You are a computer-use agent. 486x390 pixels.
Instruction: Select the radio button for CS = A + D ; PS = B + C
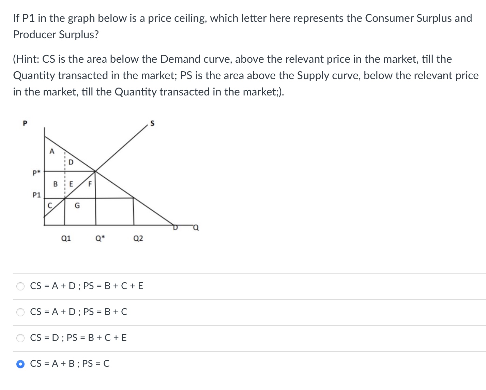click(x=20, y=312)
